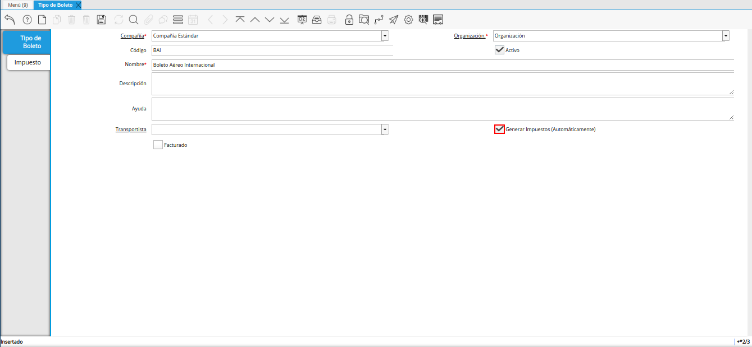Open the Menú (9) tab
Screen dimensions: 752x347
[17, 5]
